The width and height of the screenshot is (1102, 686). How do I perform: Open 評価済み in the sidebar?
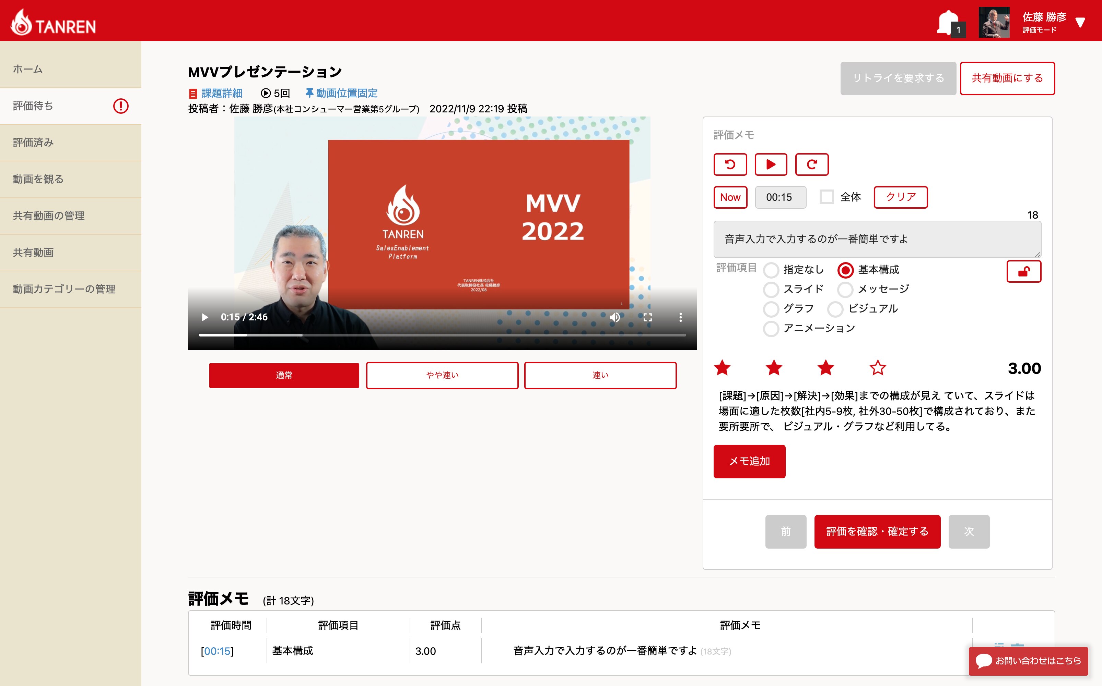(x=70, y=143)
